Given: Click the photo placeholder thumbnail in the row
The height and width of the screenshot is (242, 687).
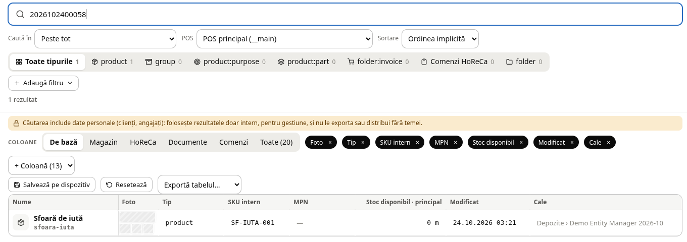Looking at the screenshot, I should (x=137, y=223).
